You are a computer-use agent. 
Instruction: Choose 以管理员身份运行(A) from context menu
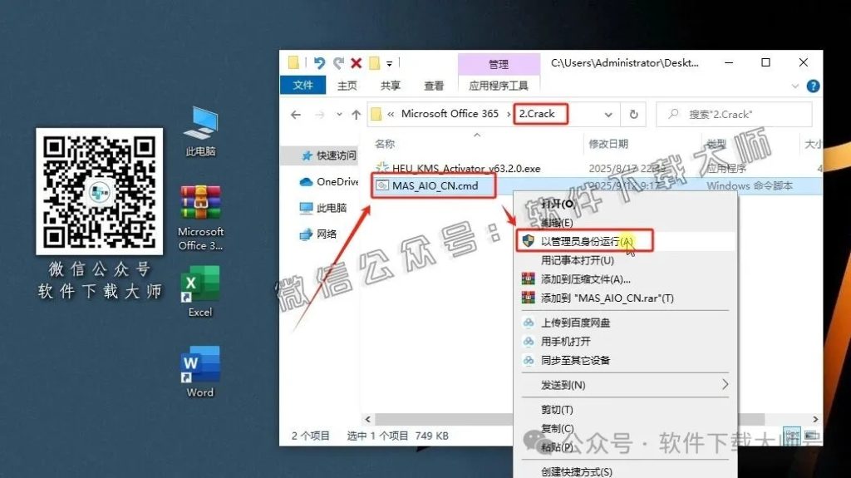click(x=627, y=241)
